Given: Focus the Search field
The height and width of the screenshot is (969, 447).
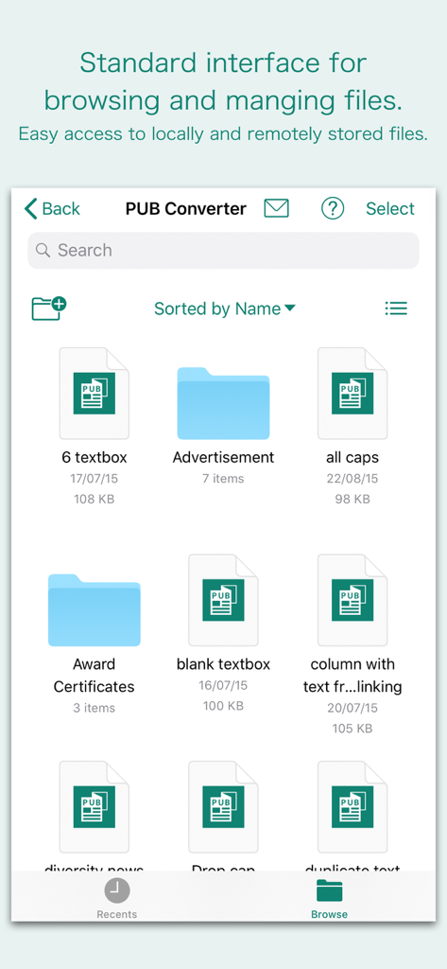Looking at the screenshot, I should point(223,250).
